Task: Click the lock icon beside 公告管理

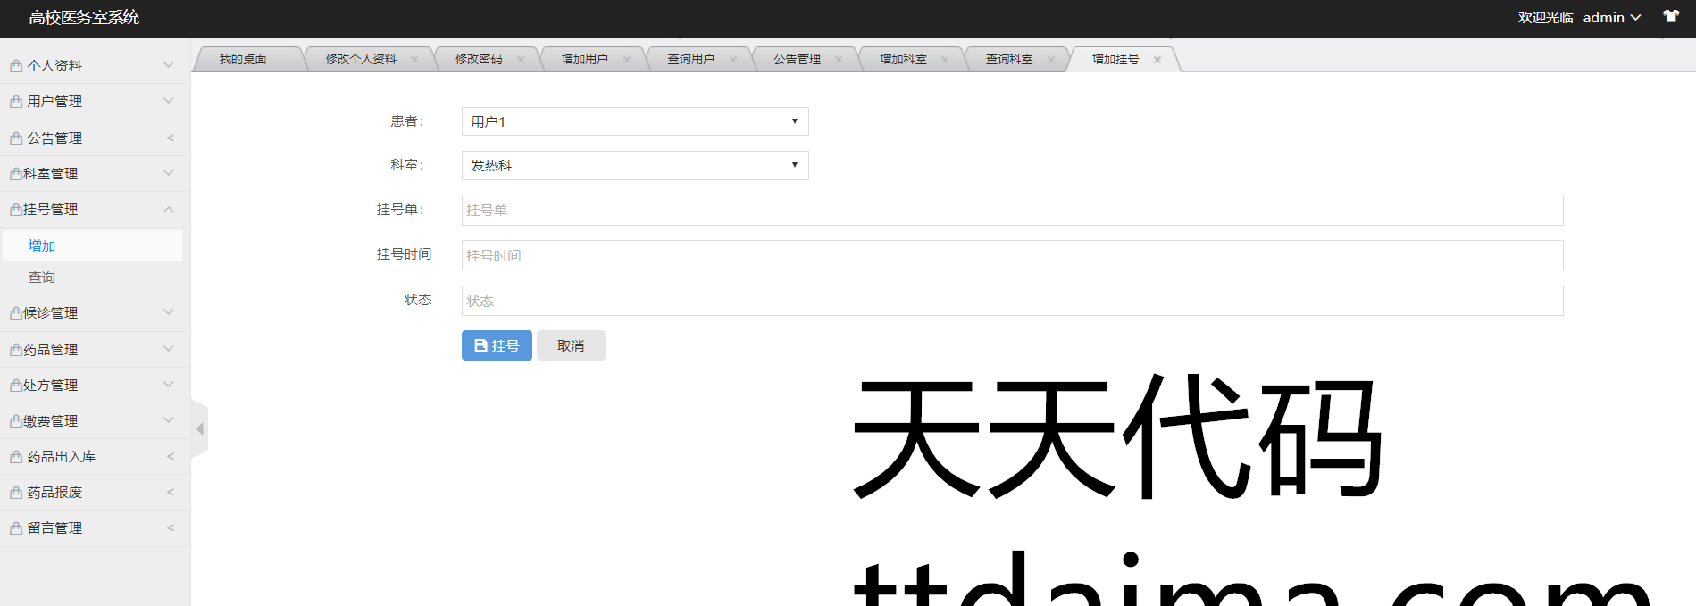Action: 16,138
